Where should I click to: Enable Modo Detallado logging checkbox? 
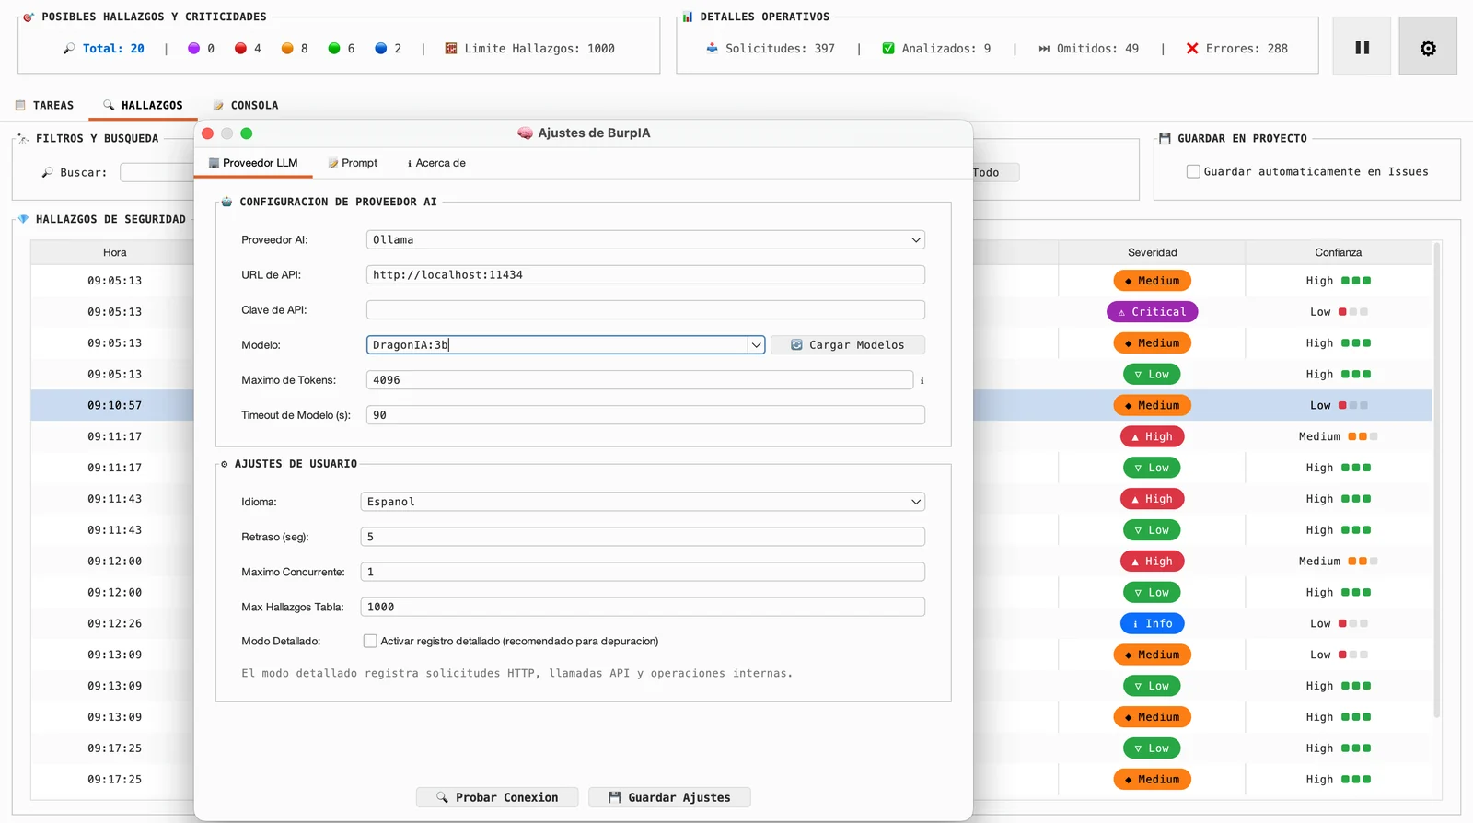click(370, 641)
